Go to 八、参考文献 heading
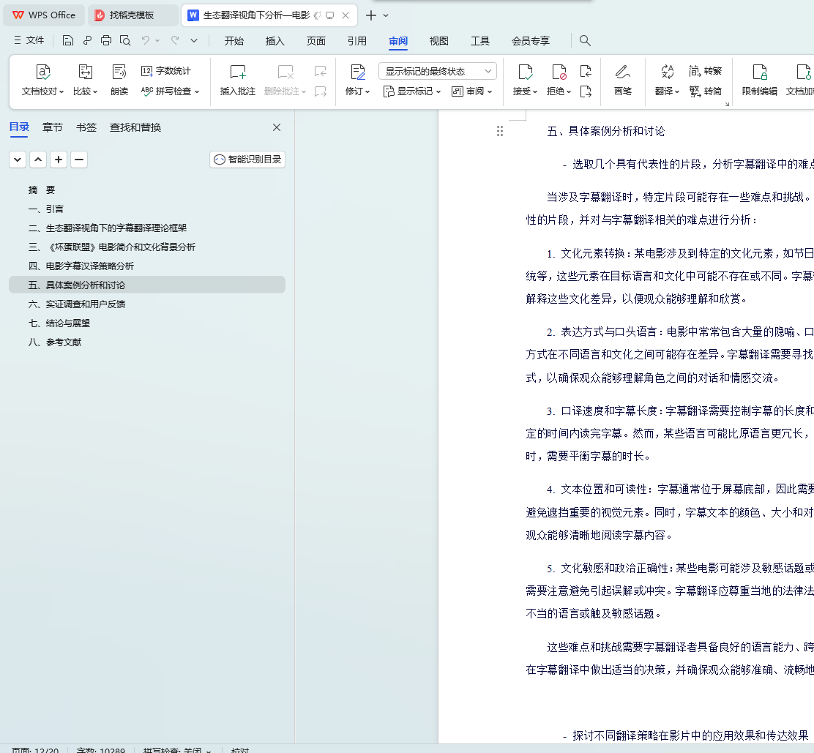The image size is (814, 753). tap(55, 342)
